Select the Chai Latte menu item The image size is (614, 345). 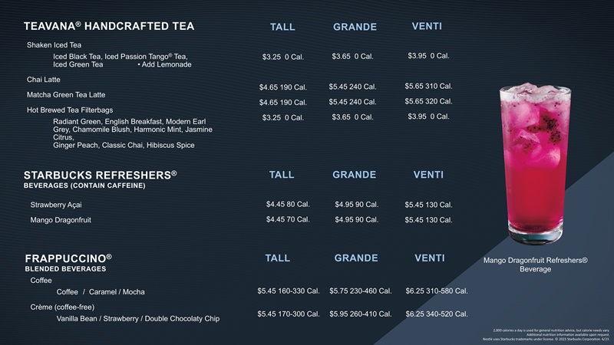click(43, 79)
